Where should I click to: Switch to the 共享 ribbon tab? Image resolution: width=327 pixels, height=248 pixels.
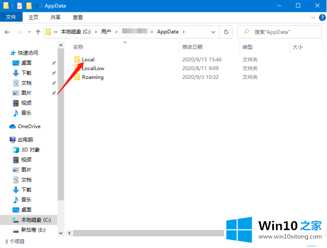[x=56, y=17]
